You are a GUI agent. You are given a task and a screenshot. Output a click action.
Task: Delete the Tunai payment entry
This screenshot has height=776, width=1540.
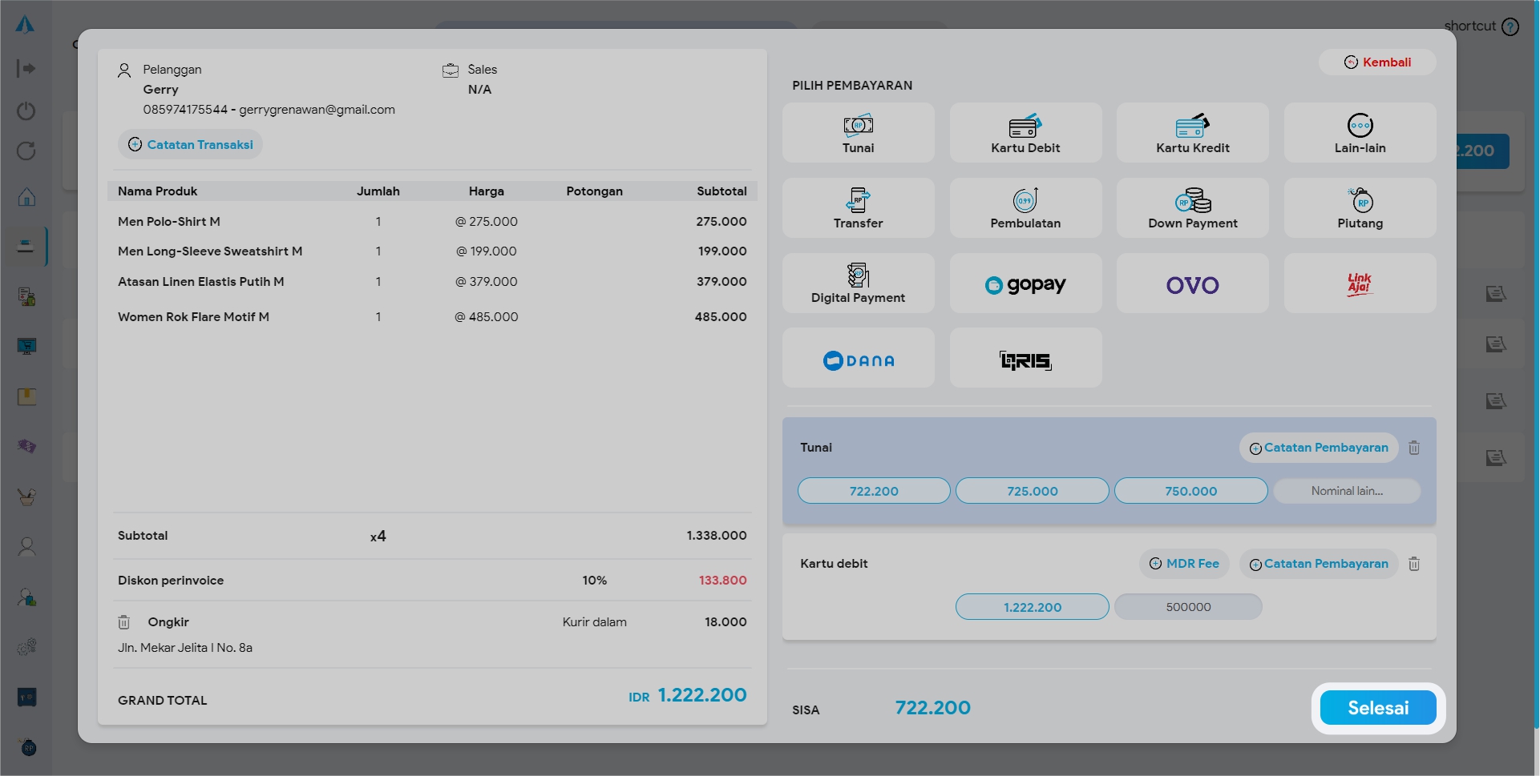pos(1413,448)
